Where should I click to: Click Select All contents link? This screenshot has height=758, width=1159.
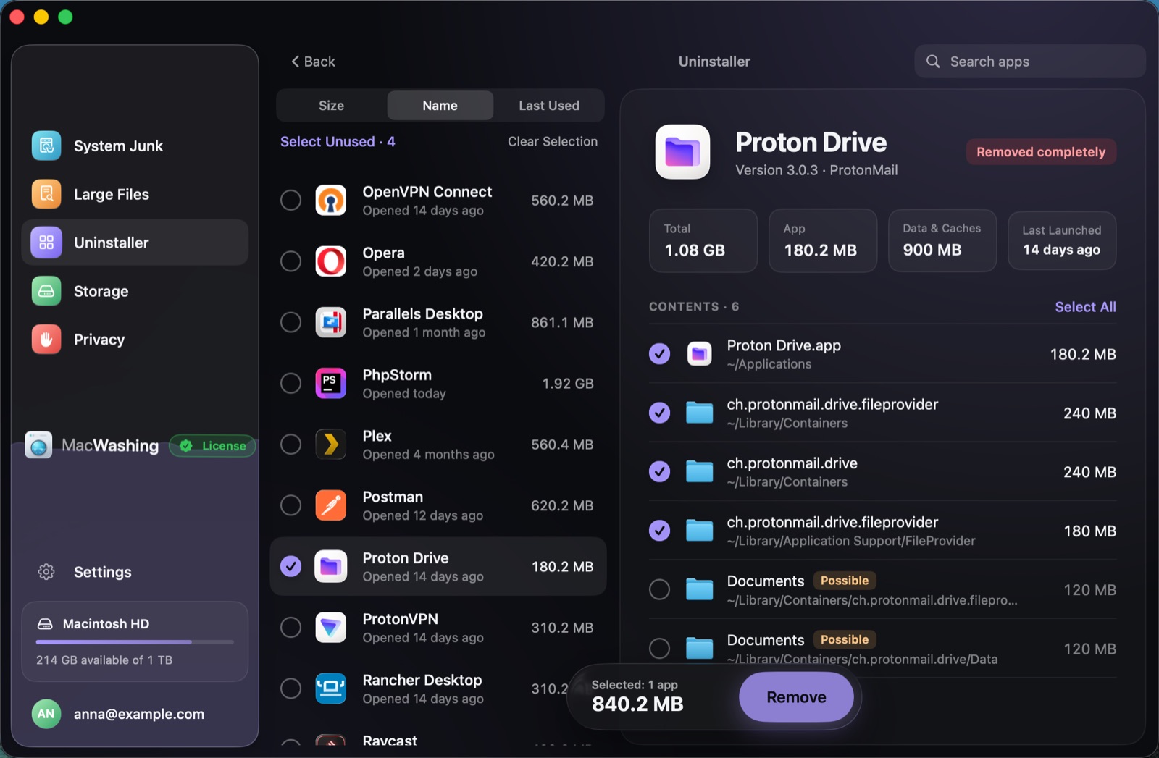(x=1085, y=307)
